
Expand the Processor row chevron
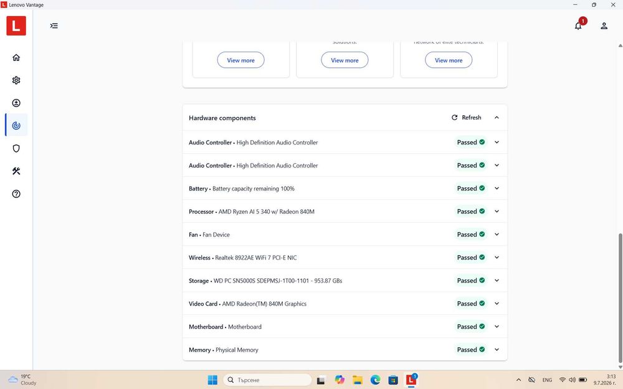(x=497, y=212)
